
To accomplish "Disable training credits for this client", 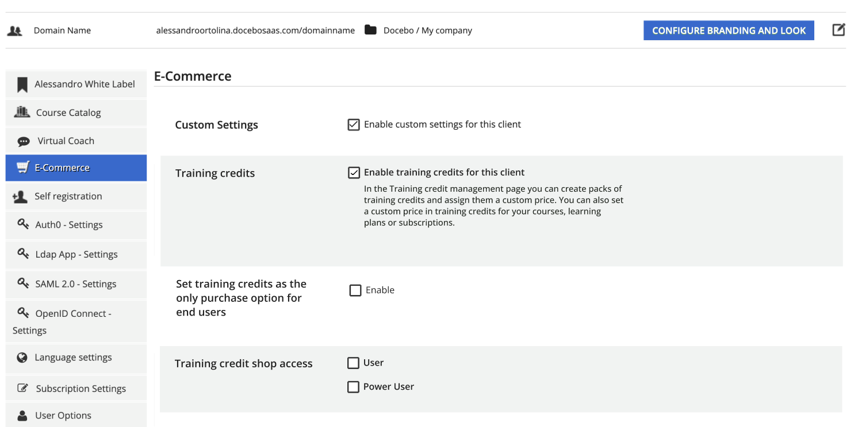I will (354, 173).
